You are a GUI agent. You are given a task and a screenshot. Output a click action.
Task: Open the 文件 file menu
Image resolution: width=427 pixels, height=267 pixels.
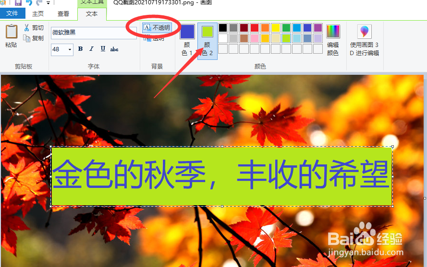point(12,13)
